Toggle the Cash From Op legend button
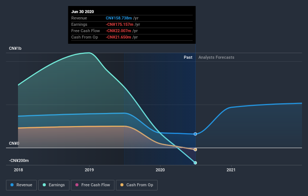 point(137,185)
